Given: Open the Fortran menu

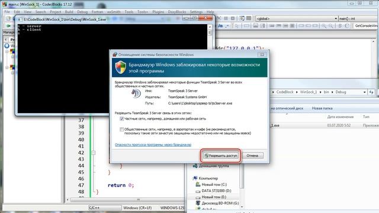Looking at the screenshot, I should click(x=97, y=12).
